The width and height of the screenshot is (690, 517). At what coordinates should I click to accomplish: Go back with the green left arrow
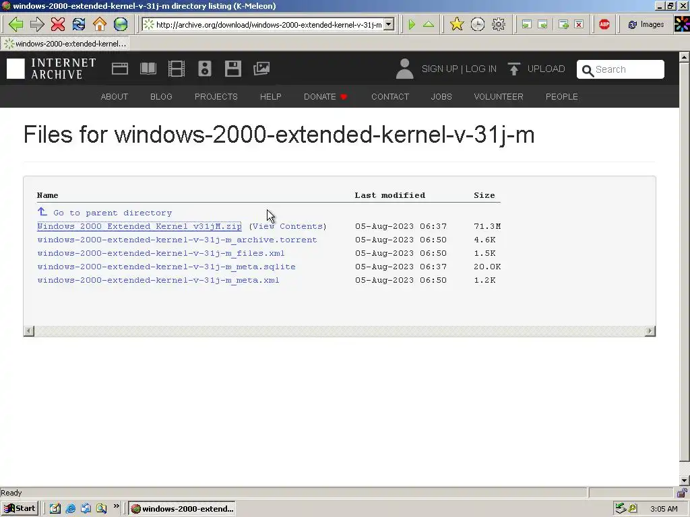click(x=16, y=24)
